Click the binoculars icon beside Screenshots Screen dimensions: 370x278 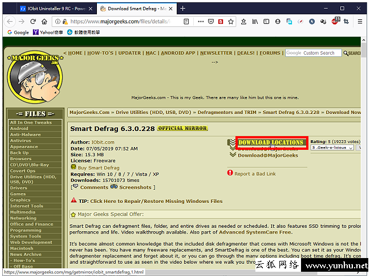pos(114,186)
